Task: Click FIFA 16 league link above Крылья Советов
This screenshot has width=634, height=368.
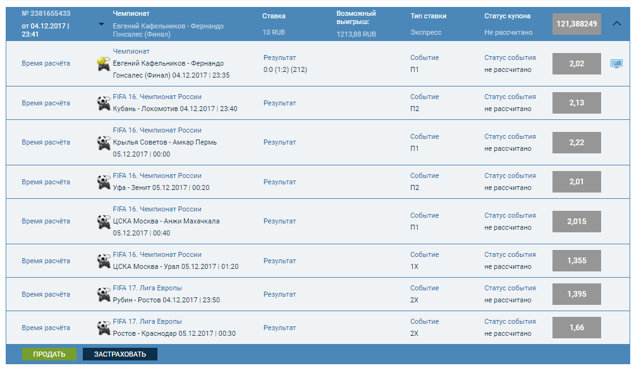Action: click(157, 130)
